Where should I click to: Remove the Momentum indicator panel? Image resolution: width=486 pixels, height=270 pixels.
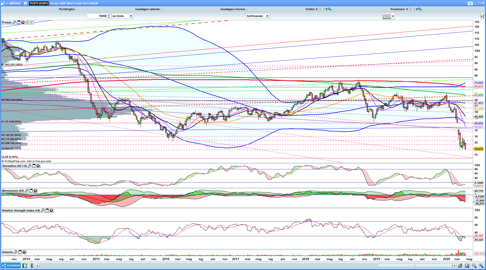(x=35, y=191)
